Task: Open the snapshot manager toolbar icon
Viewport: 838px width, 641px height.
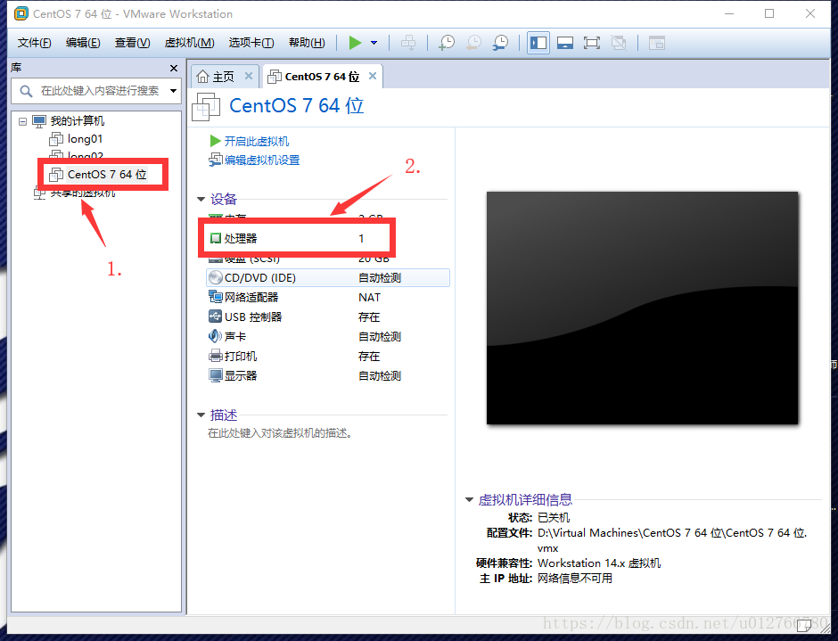Action: pyautogui.click(x=501, y=43)
